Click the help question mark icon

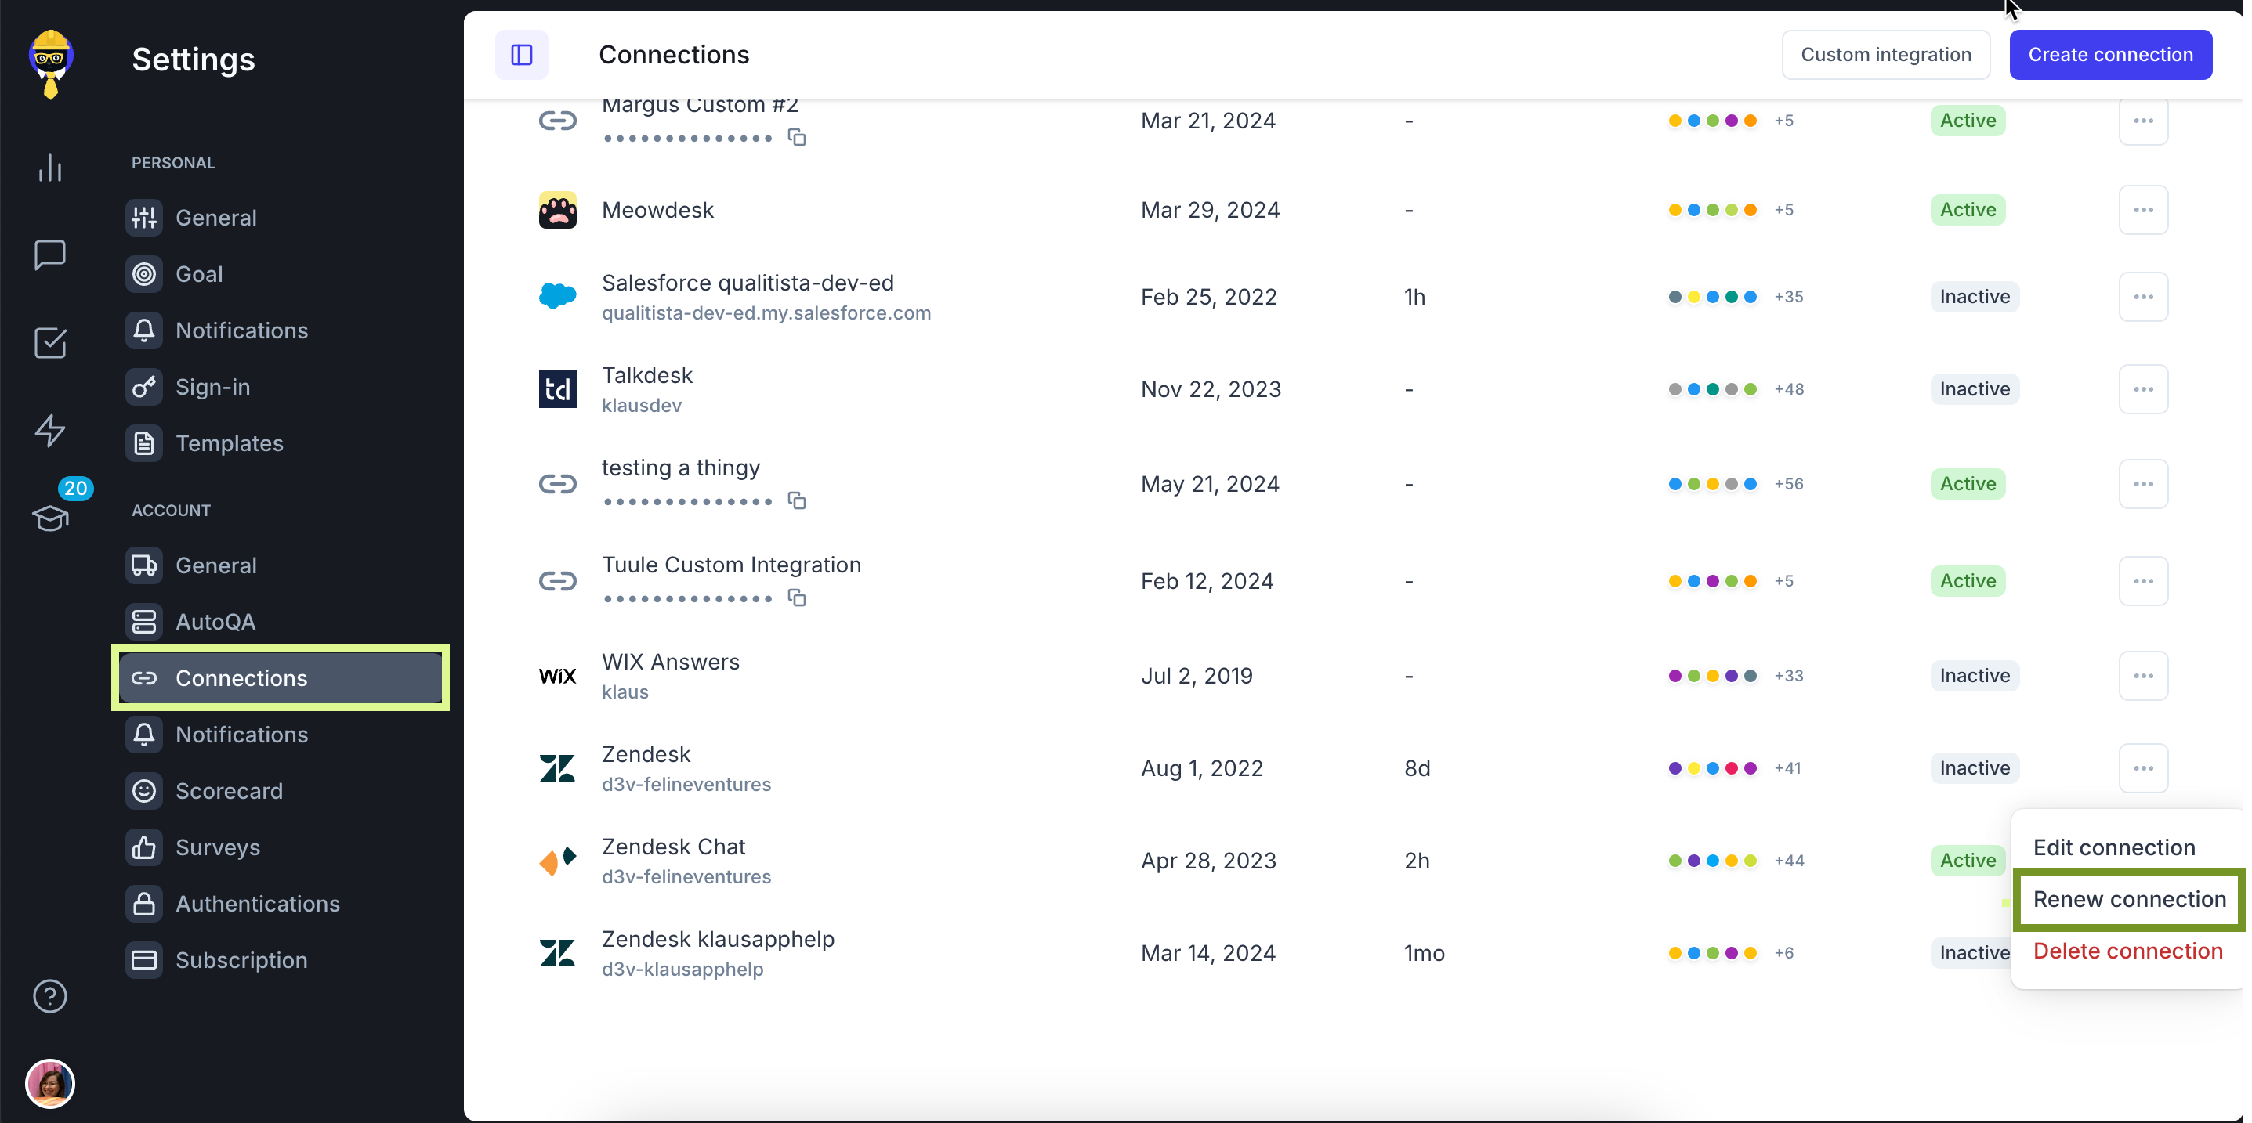(x=50, y=995)
